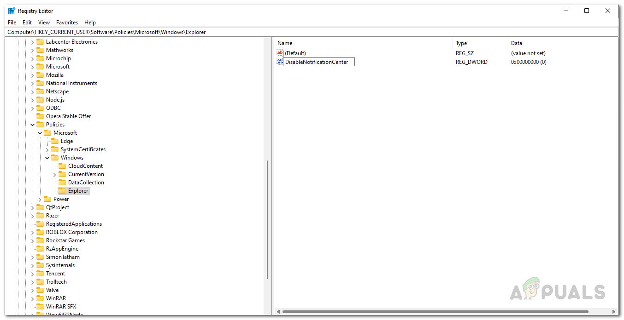Click the Labcenter Electronics folder icon
The height and width of the screenshot is (320, 624).
[40, 42]
